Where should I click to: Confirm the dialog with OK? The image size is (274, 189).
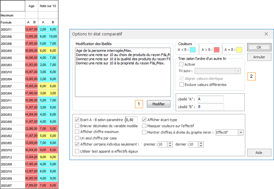(259, 47)
